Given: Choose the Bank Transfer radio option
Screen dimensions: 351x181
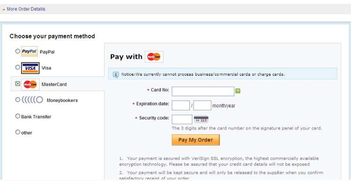Looking at the screenshot, I should [x=18, y=116].
